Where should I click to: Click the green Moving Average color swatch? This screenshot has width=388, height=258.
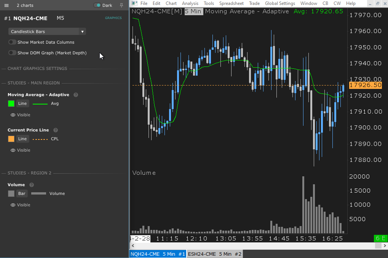pos(11,103)
